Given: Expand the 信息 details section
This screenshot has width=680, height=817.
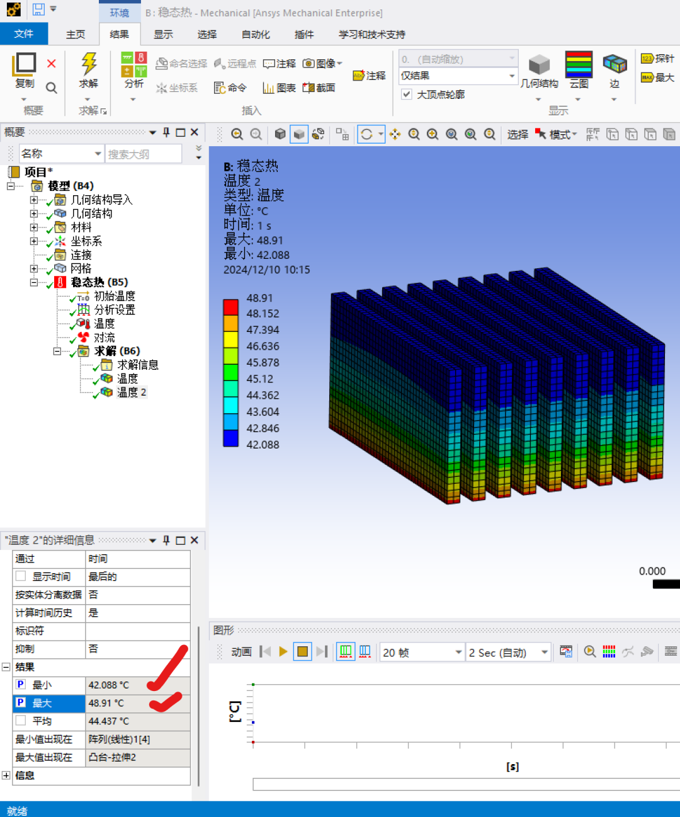Looking at the screenshot, I should click(x=6, y=775).
